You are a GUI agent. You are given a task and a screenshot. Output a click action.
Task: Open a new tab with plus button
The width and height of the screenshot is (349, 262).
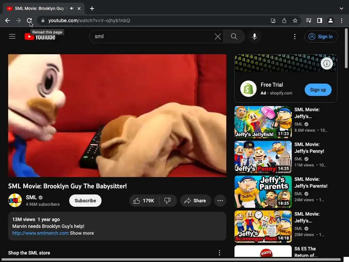click(92, 9)
